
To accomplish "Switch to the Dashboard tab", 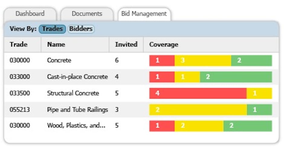I will pos(30,14).
